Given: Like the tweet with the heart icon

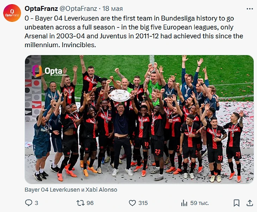Looking at the screenshot, I should (132, 203).
